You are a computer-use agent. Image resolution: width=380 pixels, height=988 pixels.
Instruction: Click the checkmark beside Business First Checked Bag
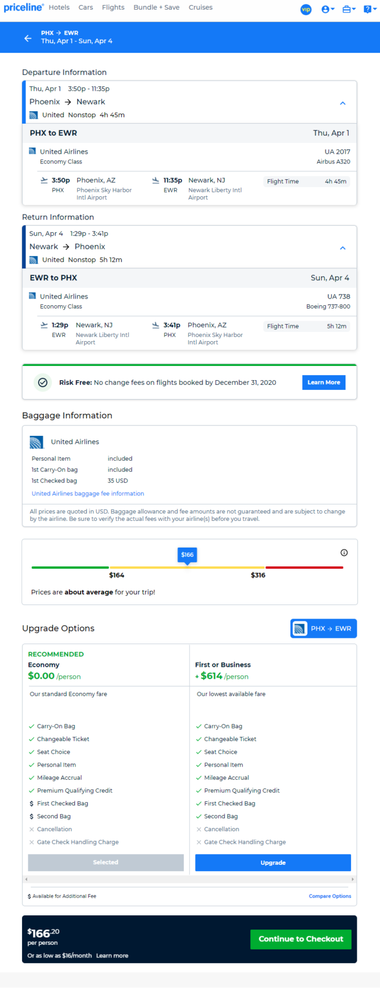199,804
